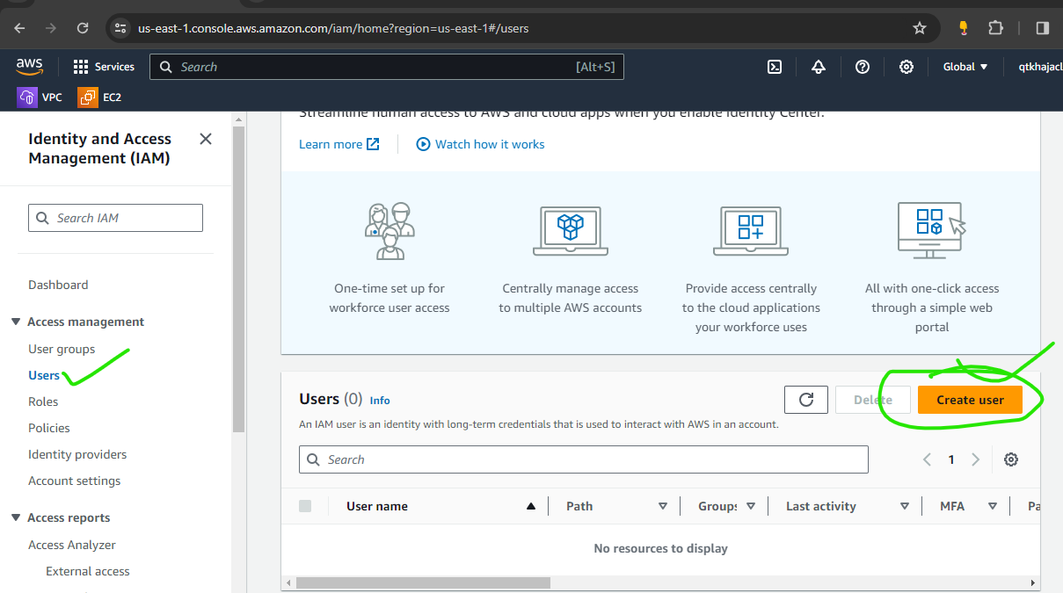Viewport: 1063px width, 593px height.
Task: Launch the CloudShell terminal icon
Action: tap(775, 67)
